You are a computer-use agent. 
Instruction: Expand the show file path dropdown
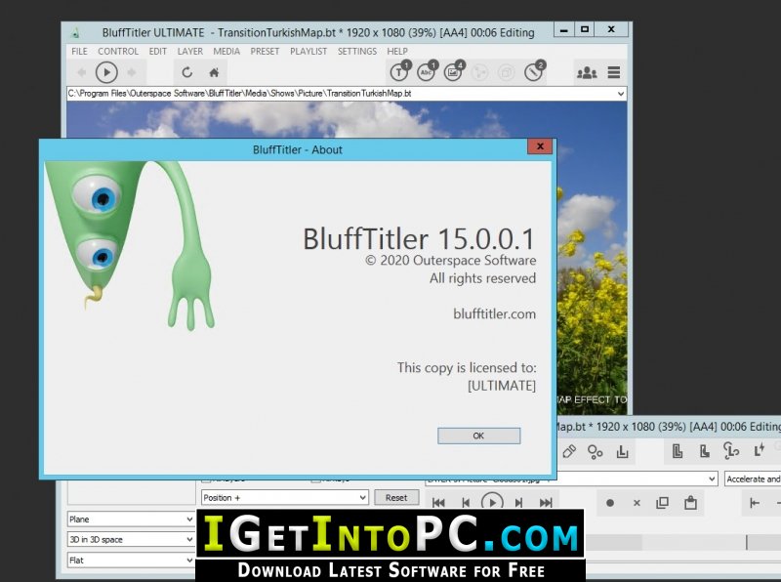tap(621, 93)
